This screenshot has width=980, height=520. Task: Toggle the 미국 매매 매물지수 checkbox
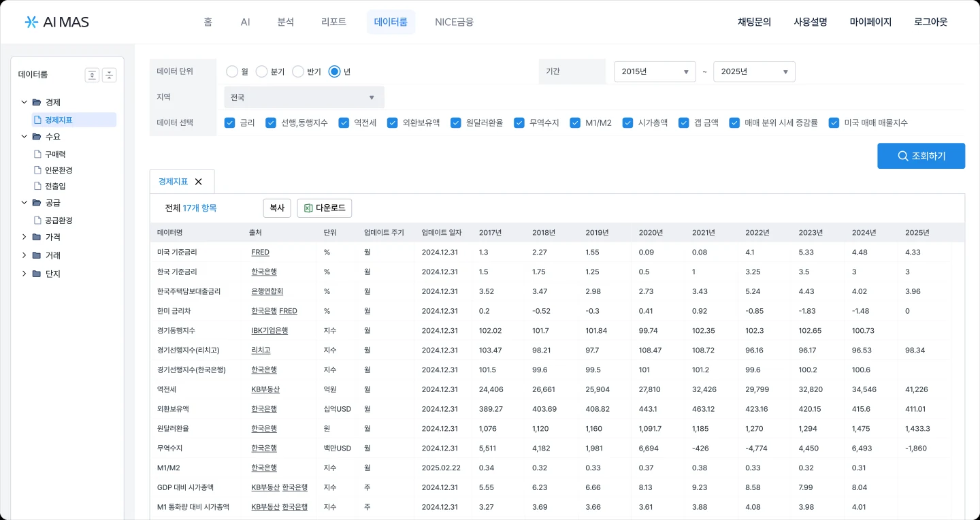coord(834,123)
